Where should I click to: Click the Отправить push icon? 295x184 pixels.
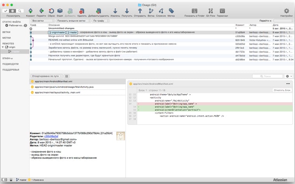pyautogui.click(x=140, y=11)
